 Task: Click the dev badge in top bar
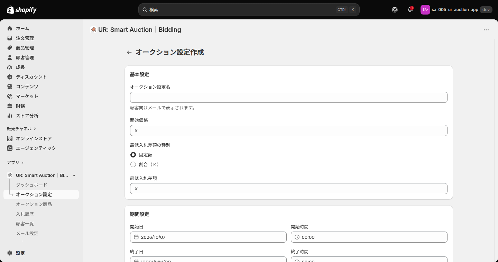pos(486,10)
